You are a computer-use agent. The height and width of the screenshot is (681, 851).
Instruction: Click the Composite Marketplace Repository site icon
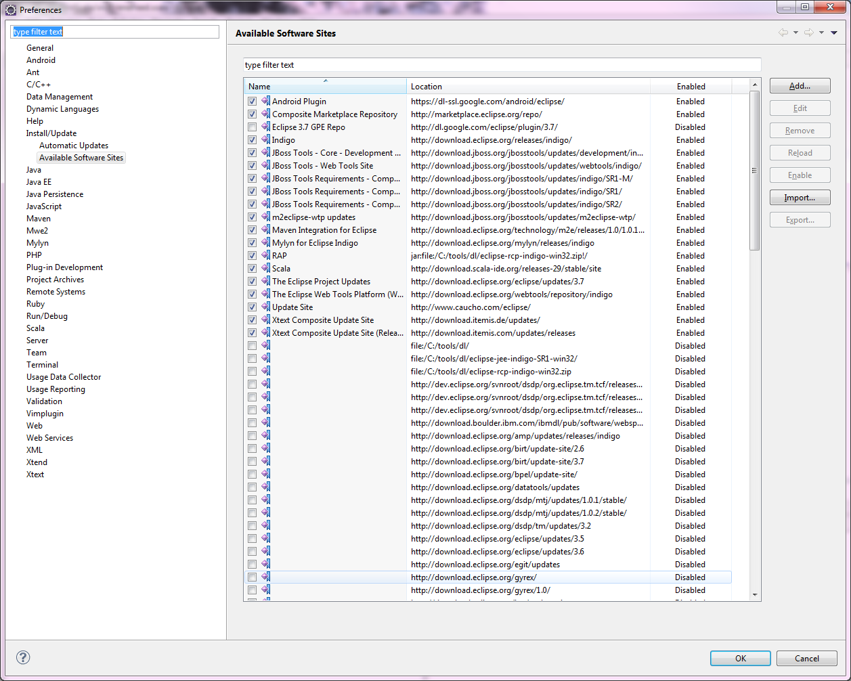[265, 114]
